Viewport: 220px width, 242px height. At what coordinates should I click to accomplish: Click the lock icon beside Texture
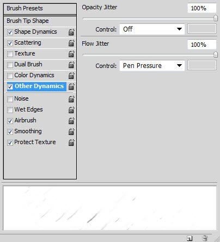click(x=71, y=54)
